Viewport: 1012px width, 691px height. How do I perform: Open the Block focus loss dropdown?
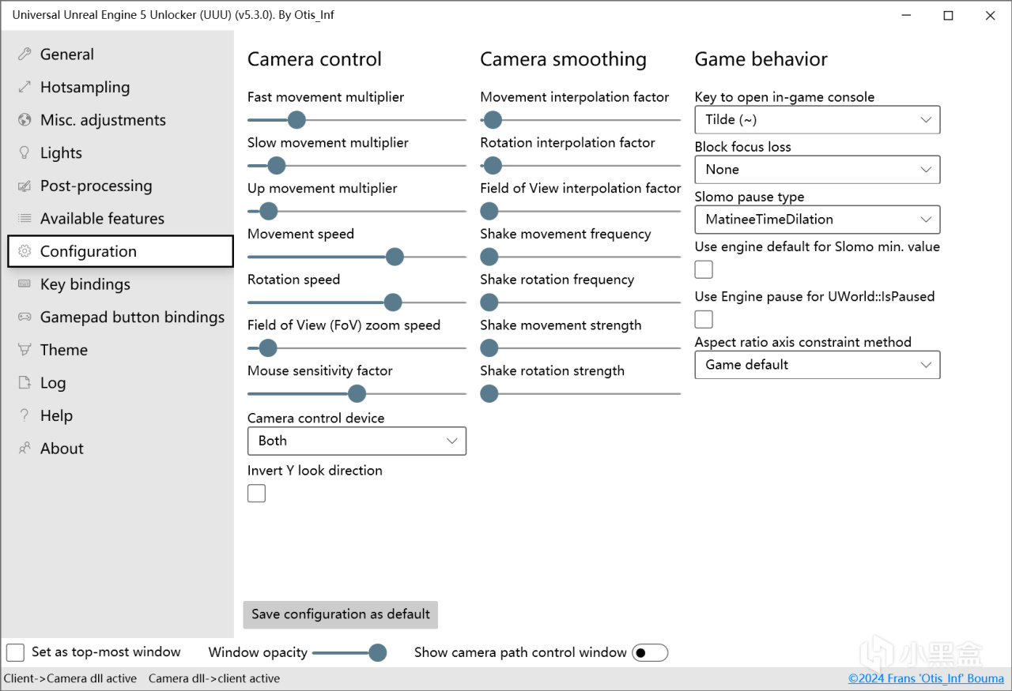point(818,170)
